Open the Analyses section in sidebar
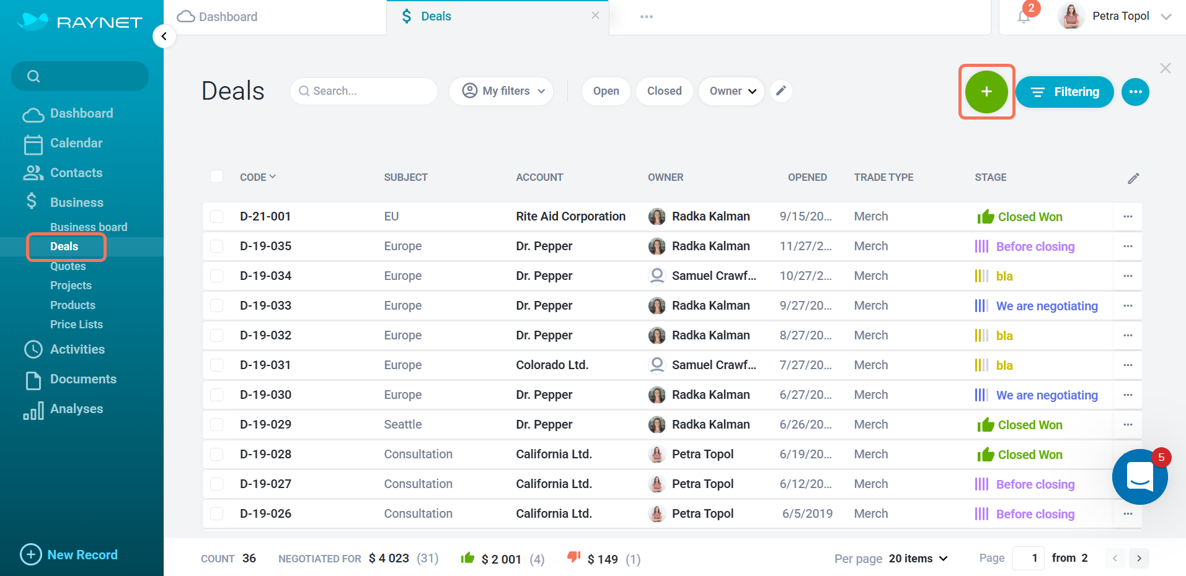 [76, 408]
